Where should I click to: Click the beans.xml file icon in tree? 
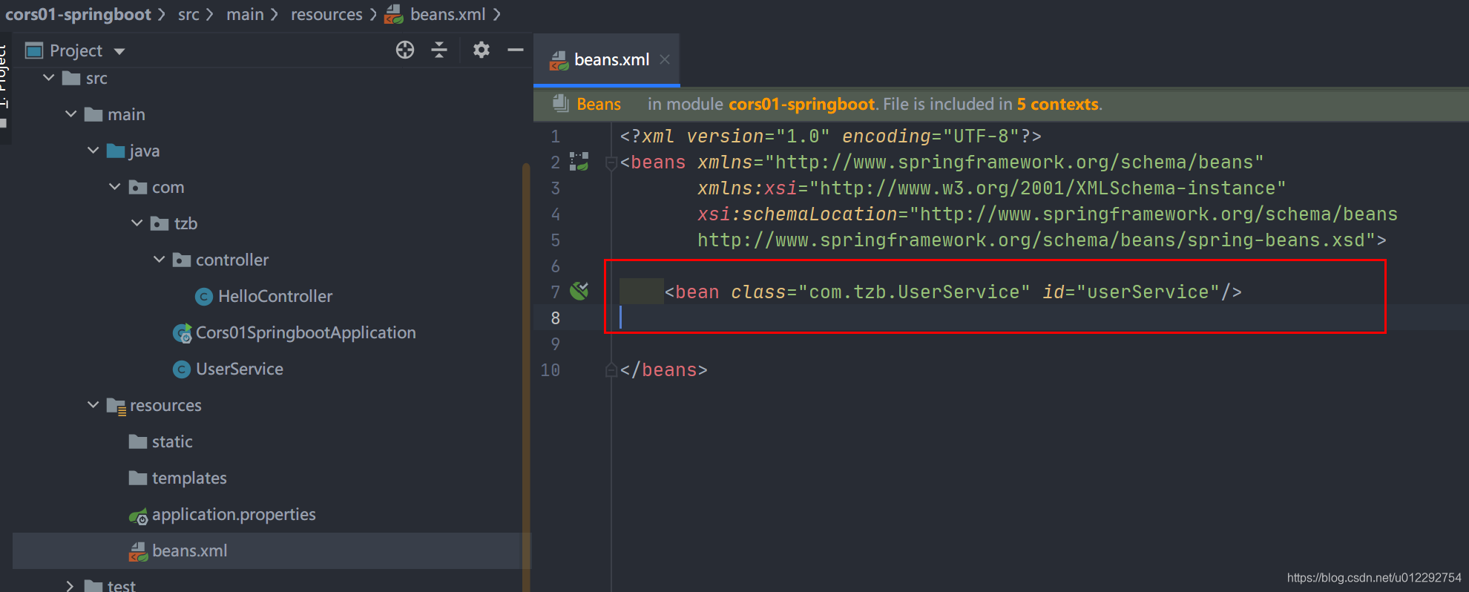click(139, 551)
